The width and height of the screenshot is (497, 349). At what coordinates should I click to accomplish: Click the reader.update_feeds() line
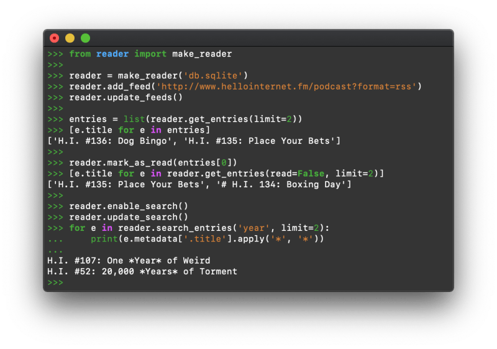point(116,97)
